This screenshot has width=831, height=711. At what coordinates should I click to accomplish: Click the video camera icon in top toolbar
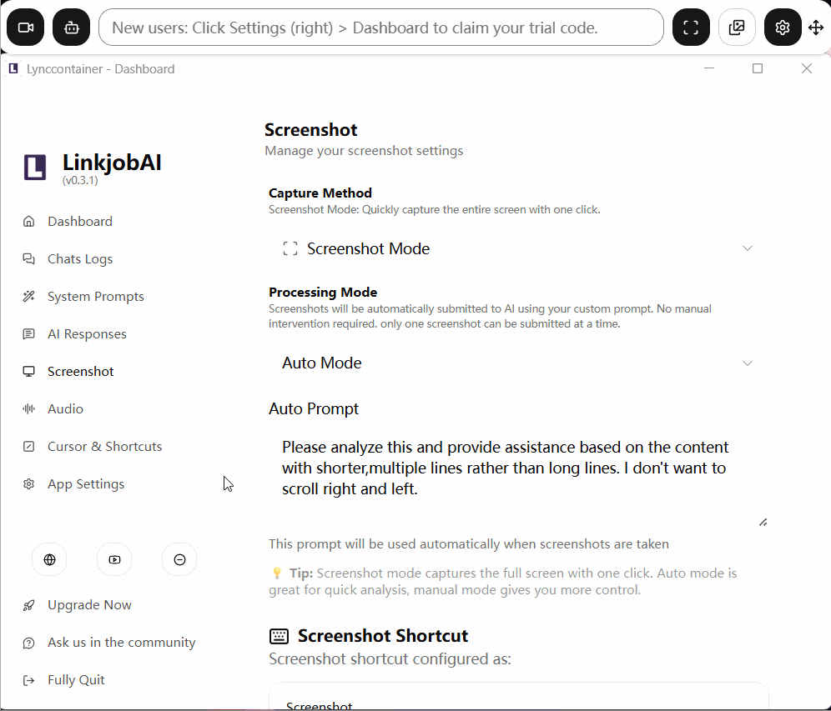(25, 27)
